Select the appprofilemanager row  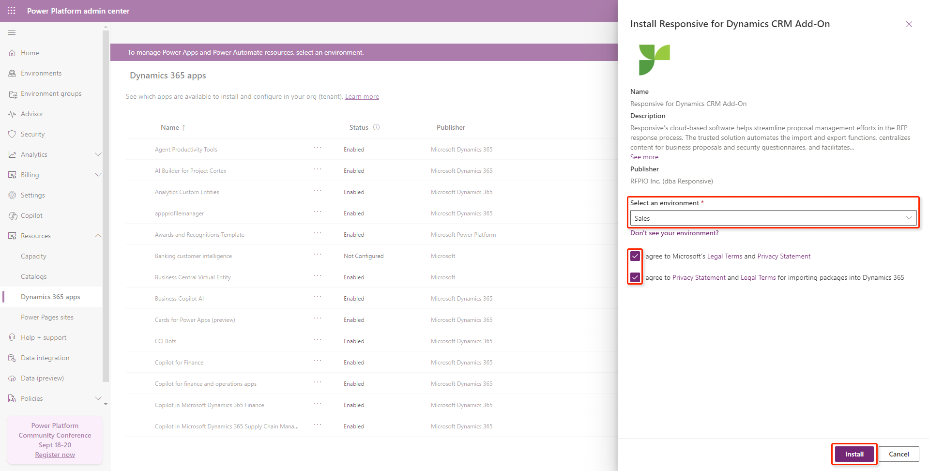point(371,213)
